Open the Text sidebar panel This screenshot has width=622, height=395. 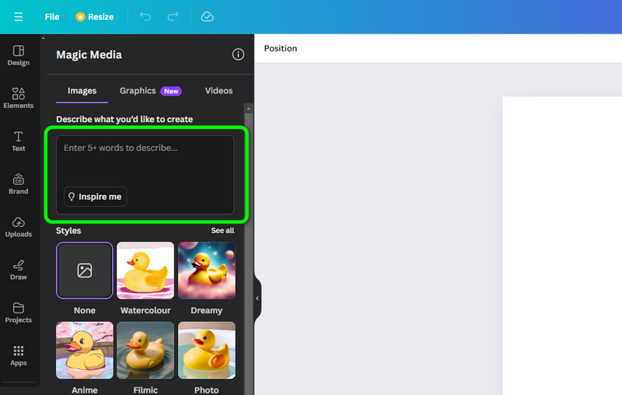[x=18, y=142]
